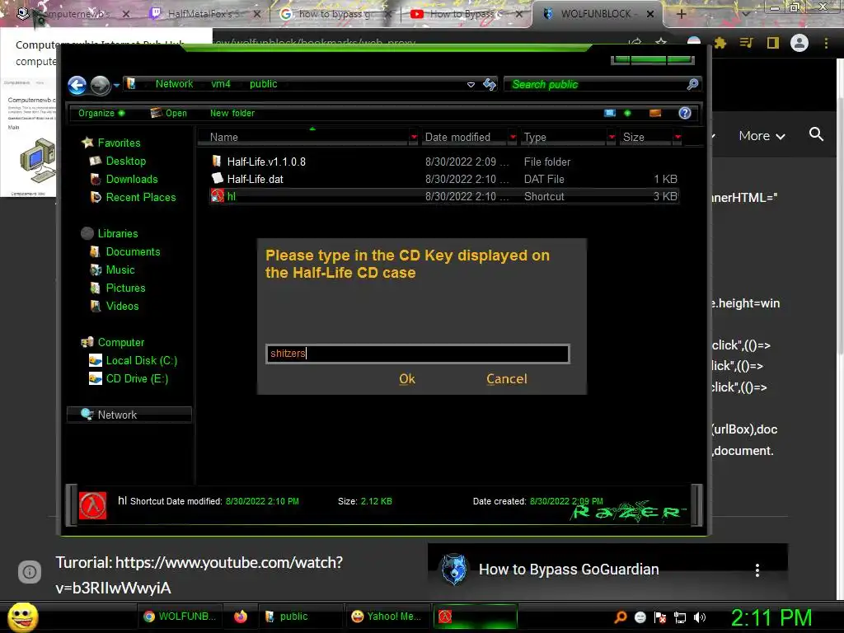Click New folder in the toolbar
The width and height of the screenshot is (844, 633).
tap(232, 113)
